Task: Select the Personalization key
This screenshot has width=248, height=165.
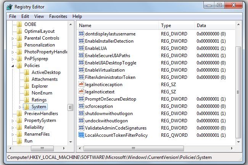Action: click(x=40, y=45)
